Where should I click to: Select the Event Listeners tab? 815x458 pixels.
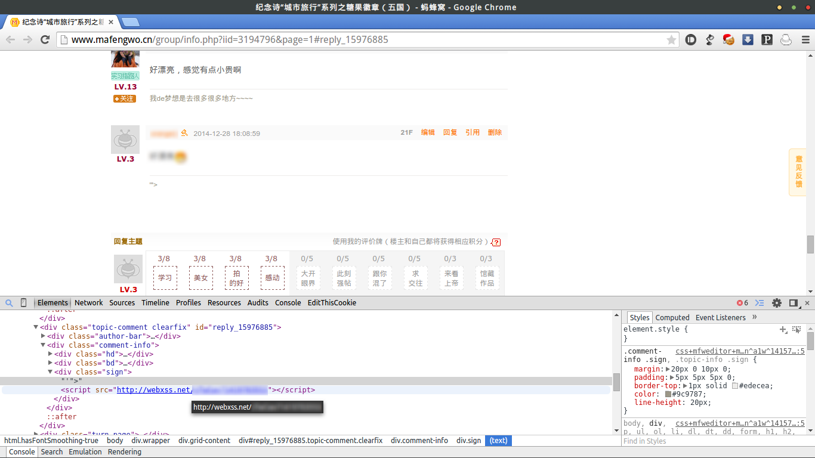[721, 318]
